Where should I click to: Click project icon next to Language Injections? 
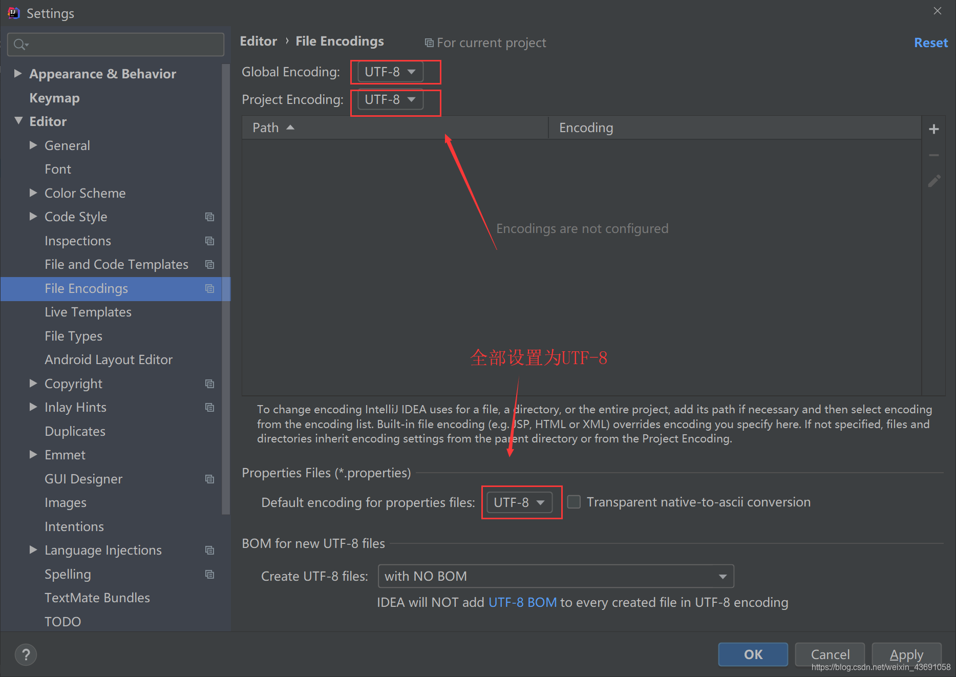point(209,550)
